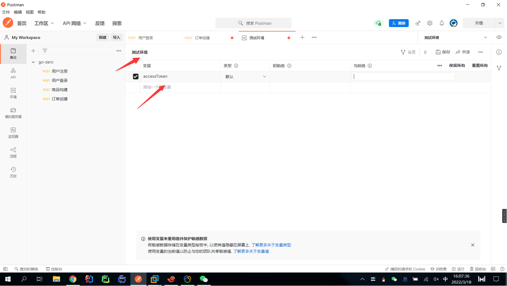The width and height of the screenshot is (507, 286).
Task: Open the user avatar menu
Action: [x=453, y=23]
